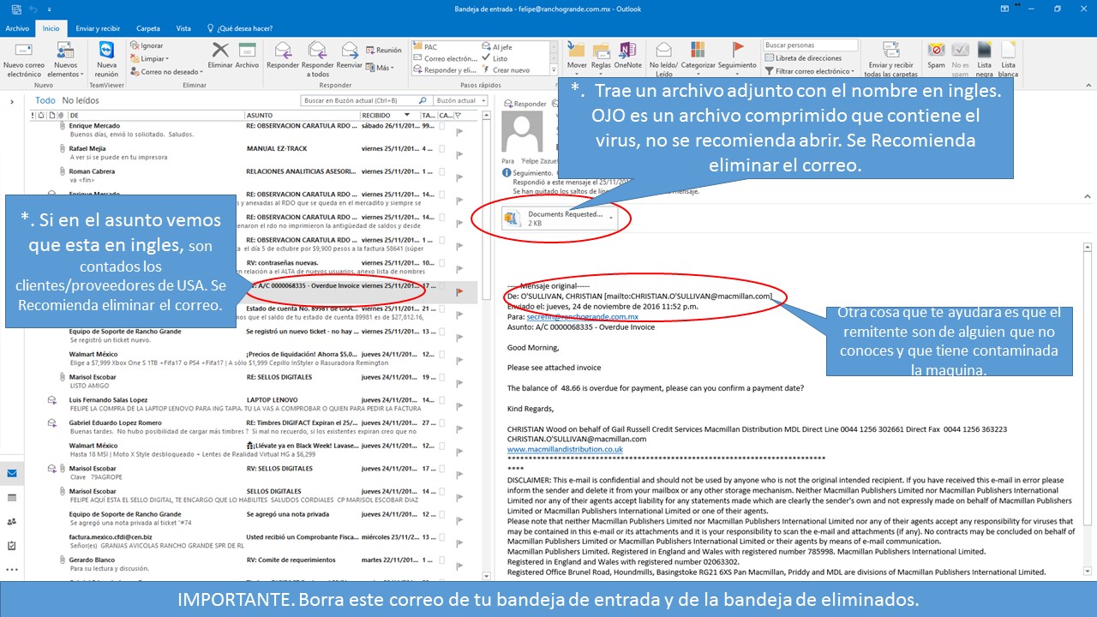Select the Inicio ribbon tab
Viewport: 1097px width, 617px height.
(x=51, y=28)
